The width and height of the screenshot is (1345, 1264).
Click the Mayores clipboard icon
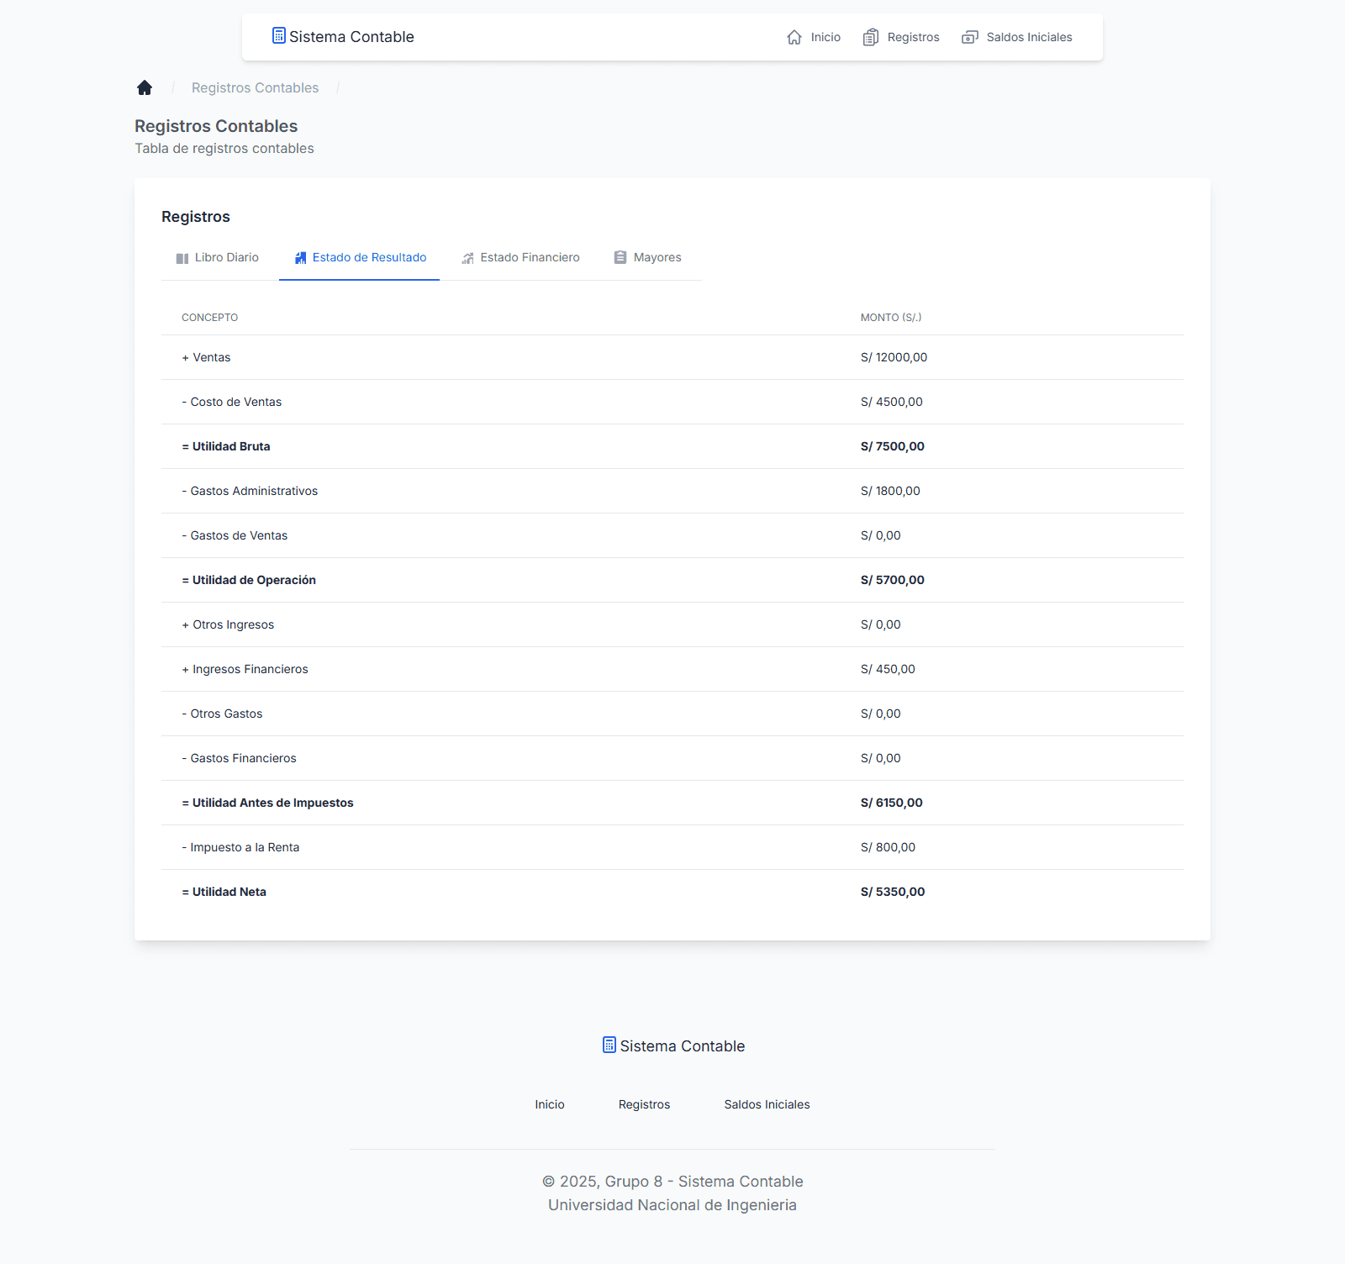click(620, 257)
